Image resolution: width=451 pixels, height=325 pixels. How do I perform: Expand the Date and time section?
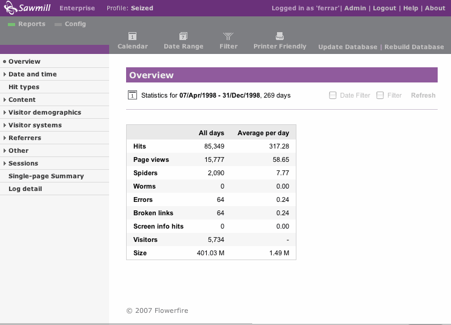click(32, 74)
